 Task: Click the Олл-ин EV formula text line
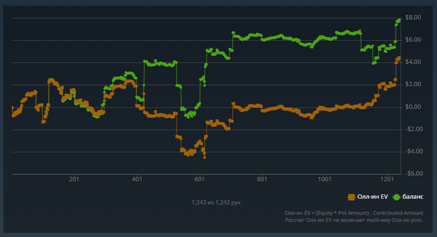pyautogui.click(x=354, y=213)
